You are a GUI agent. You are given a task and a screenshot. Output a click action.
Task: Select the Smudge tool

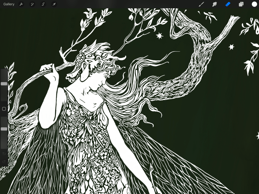click(214, 4)
